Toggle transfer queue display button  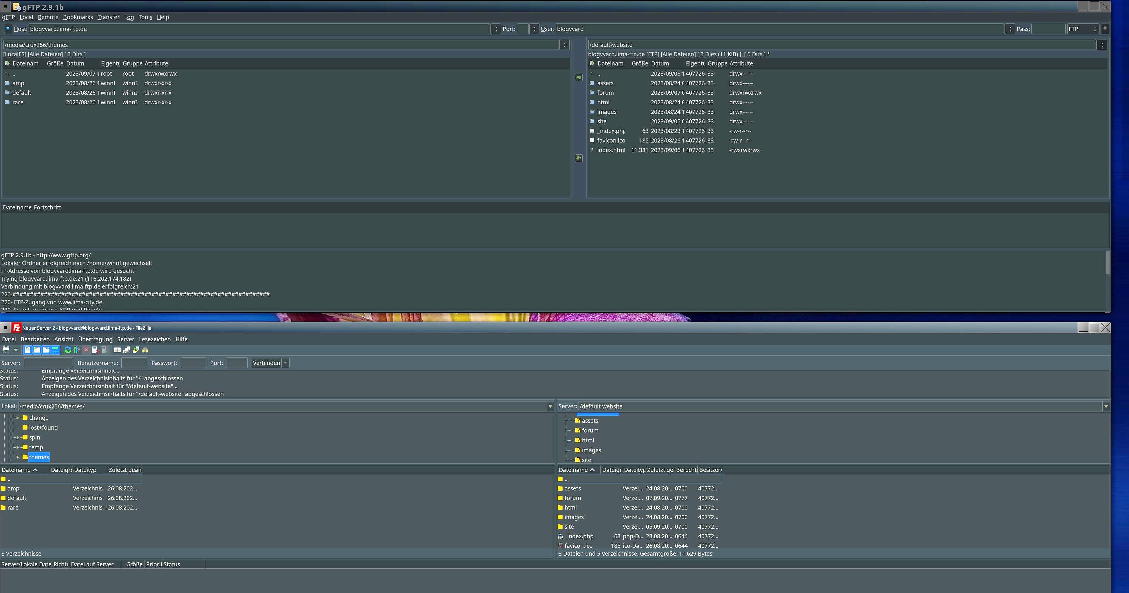(56, 350)
